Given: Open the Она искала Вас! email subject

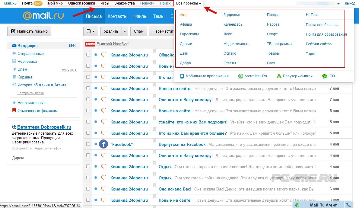Looking at the screenshot, I should (x=175, y=189).
